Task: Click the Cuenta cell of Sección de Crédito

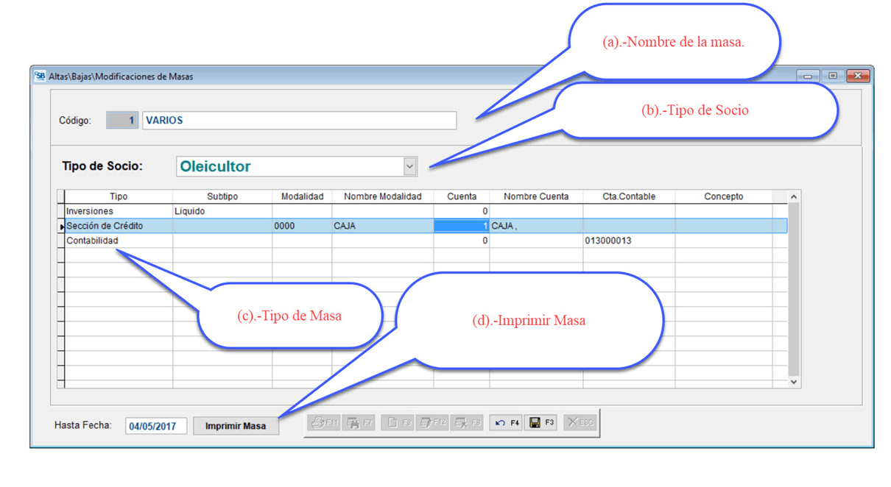Action: pos(461,226)
